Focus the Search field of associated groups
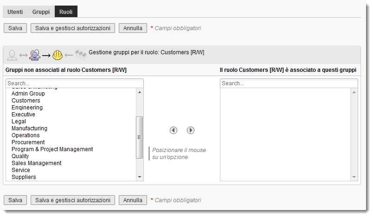373x217 pixels. point(289,83)
